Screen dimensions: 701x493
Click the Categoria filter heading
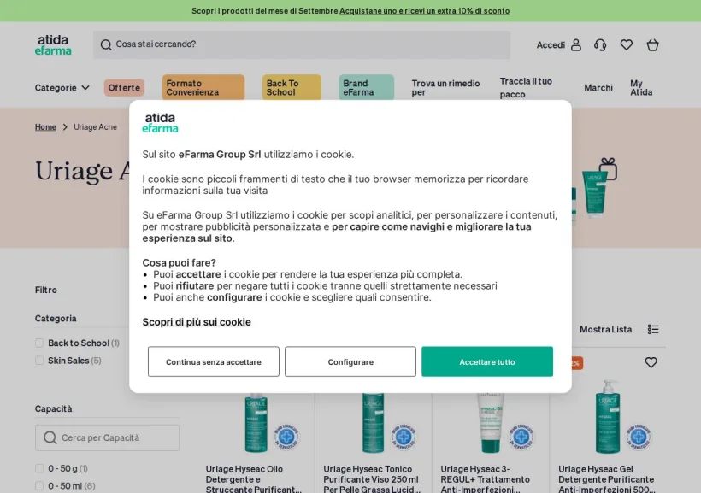pos(56,318)
